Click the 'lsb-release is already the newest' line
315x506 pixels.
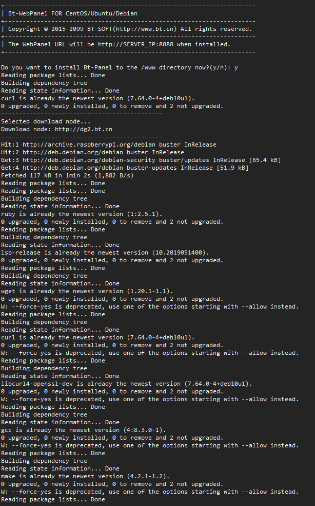coord(105,252)
